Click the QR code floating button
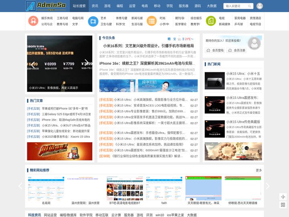 tap(283, 205)
